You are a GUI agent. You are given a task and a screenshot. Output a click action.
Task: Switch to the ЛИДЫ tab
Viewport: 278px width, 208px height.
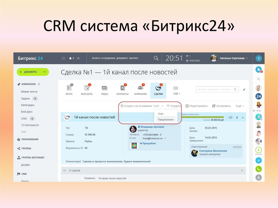[105, 90]
